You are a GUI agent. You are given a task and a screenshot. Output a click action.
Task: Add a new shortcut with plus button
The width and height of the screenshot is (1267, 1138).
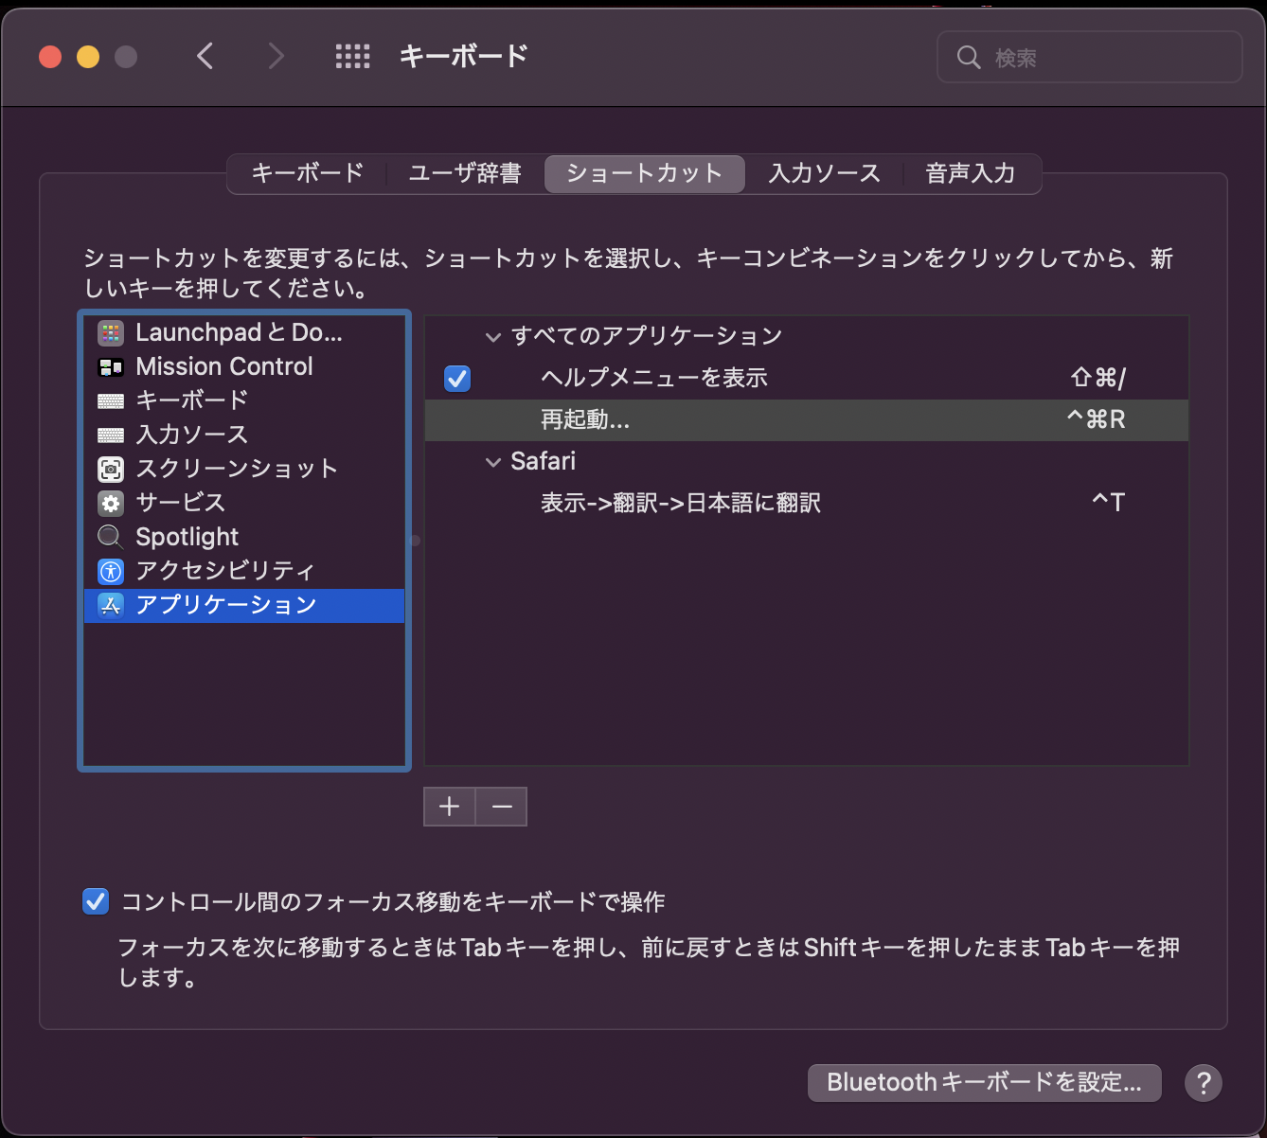[x=450, y=807]
